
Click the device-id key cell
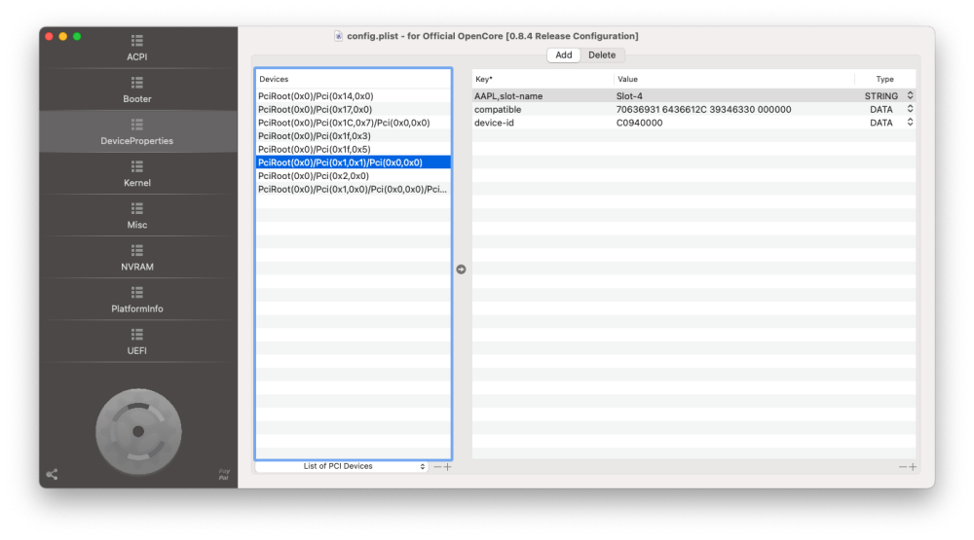pyautogui.click(x=543, y=123)
